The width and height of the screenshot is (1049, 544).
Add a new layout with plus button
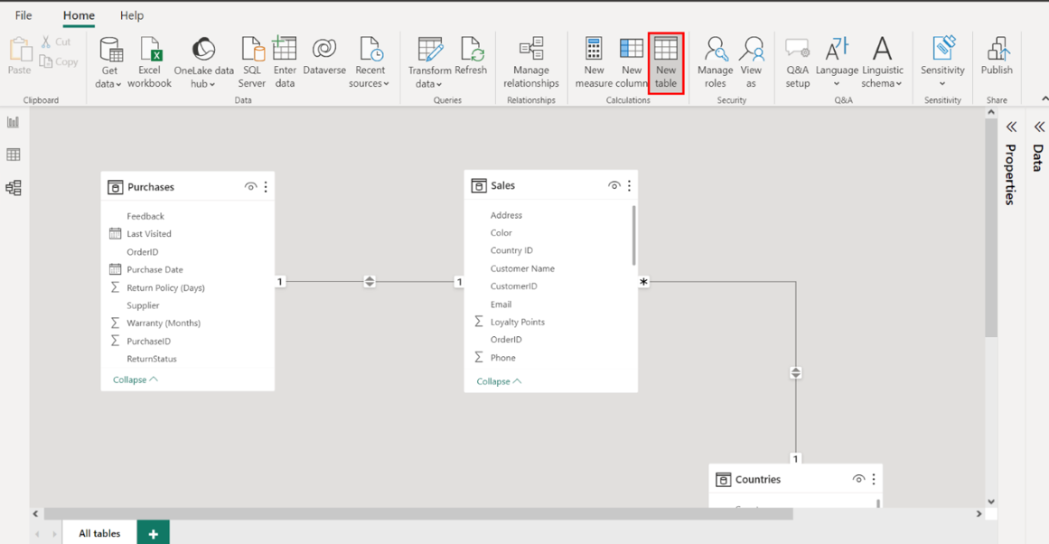pyautogui.click(x=153, y=533)
